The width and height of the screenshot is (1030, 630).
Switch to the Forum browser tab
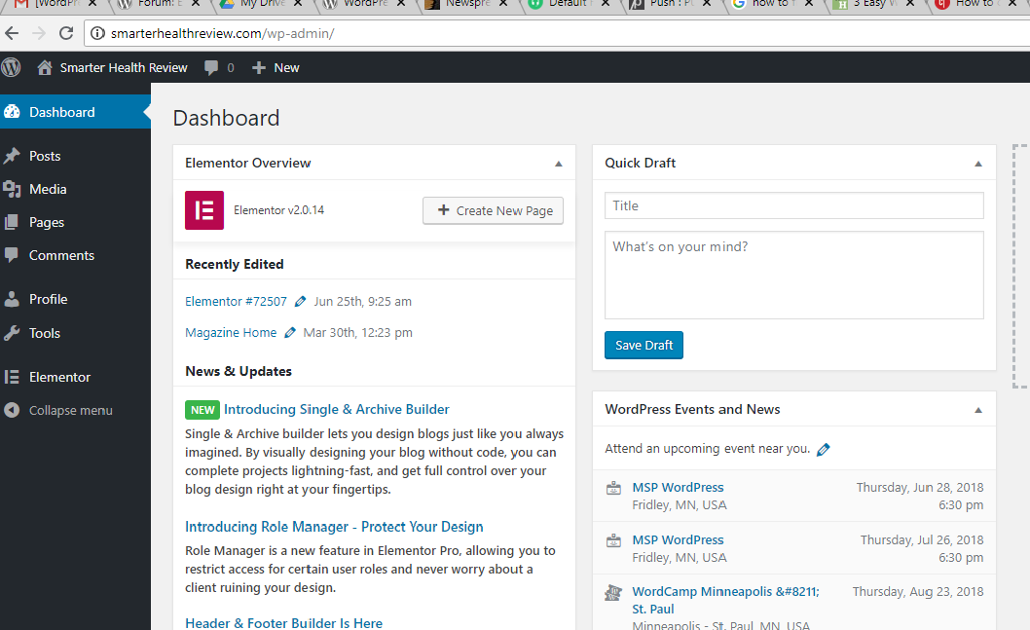(x=161, y=4)
